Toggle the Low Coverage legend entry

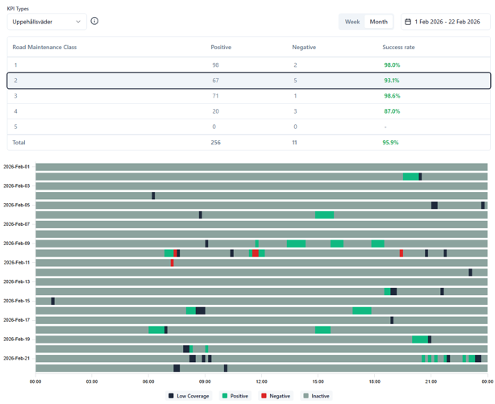coord(189,396)
